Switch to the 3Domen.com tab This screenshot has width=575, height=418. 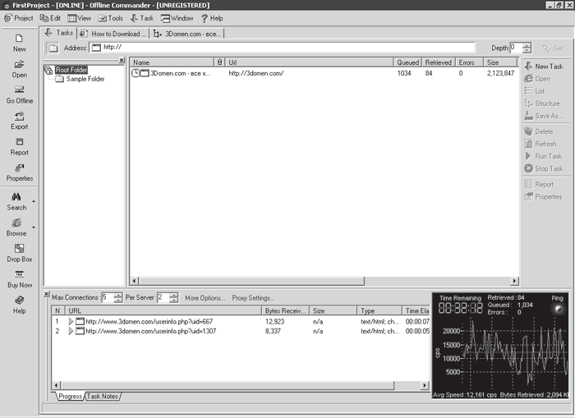pyautogui.click(x=187, y=34)
